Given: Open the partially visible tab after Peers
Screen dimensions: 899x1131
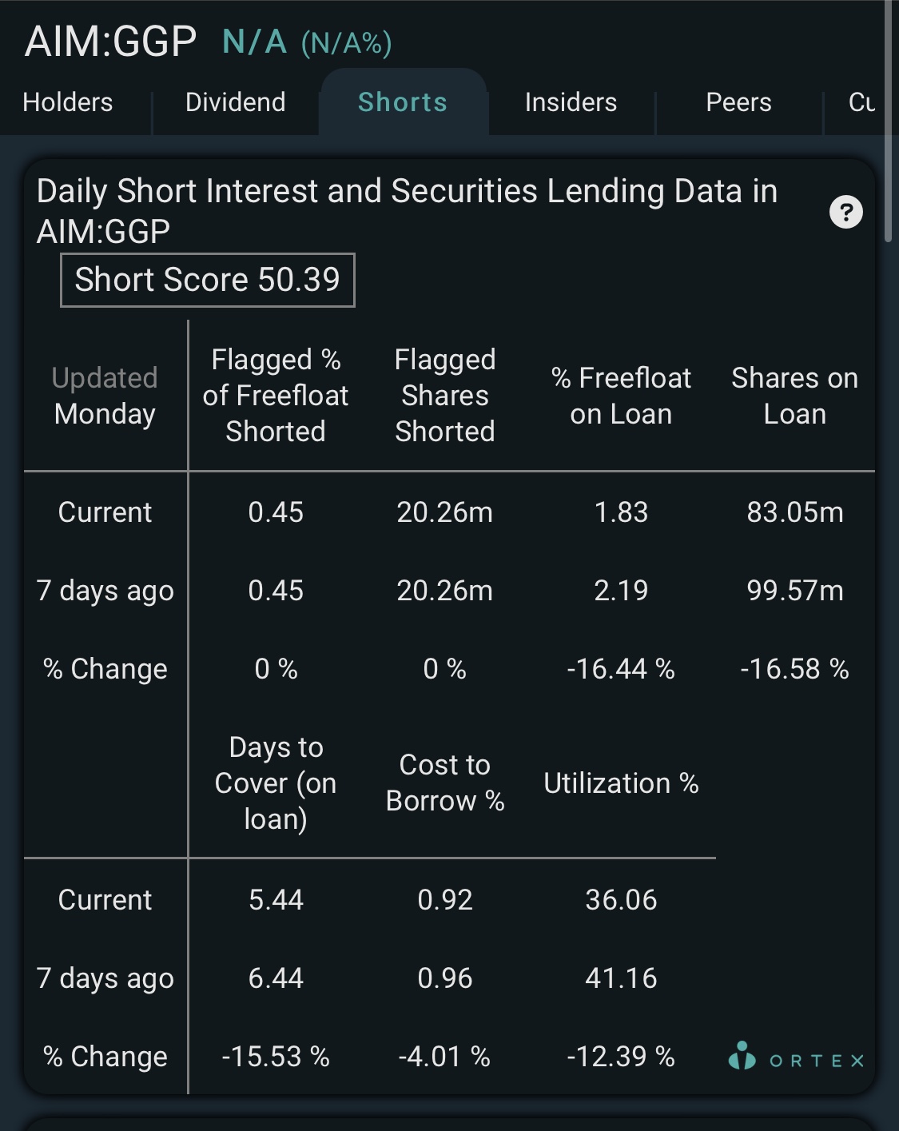Looking at the screenshot, I should (x=861, y=102).
